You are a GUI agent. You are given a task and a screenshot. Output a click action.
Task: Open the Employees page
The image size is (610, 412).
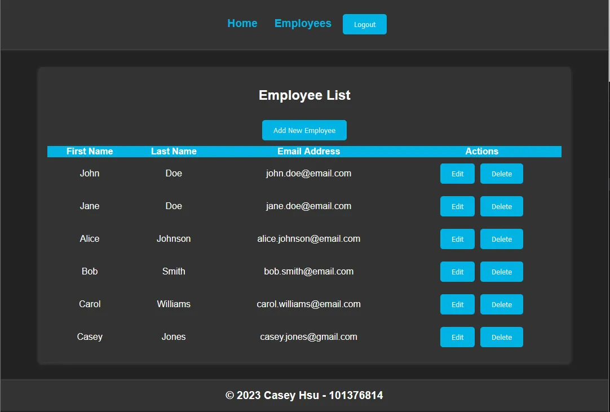[x=303, y=23]
